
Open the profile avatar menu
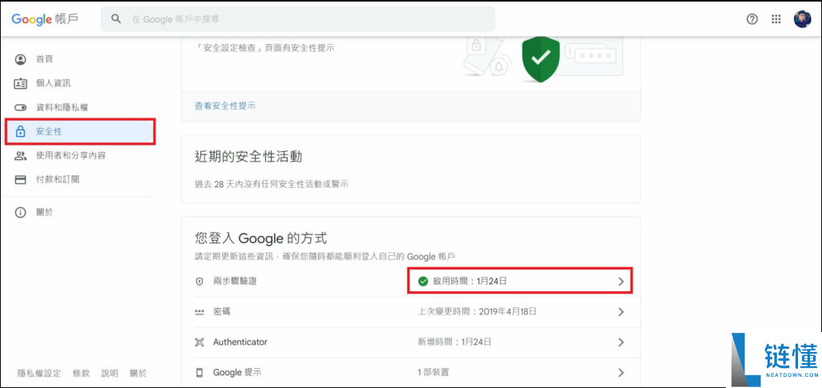pos(802,19)
